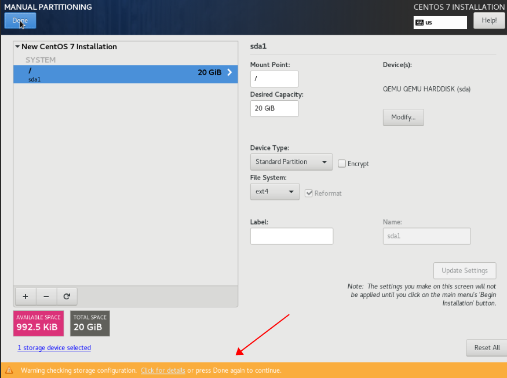Add a new mount point with plus icon

[25, 296]
